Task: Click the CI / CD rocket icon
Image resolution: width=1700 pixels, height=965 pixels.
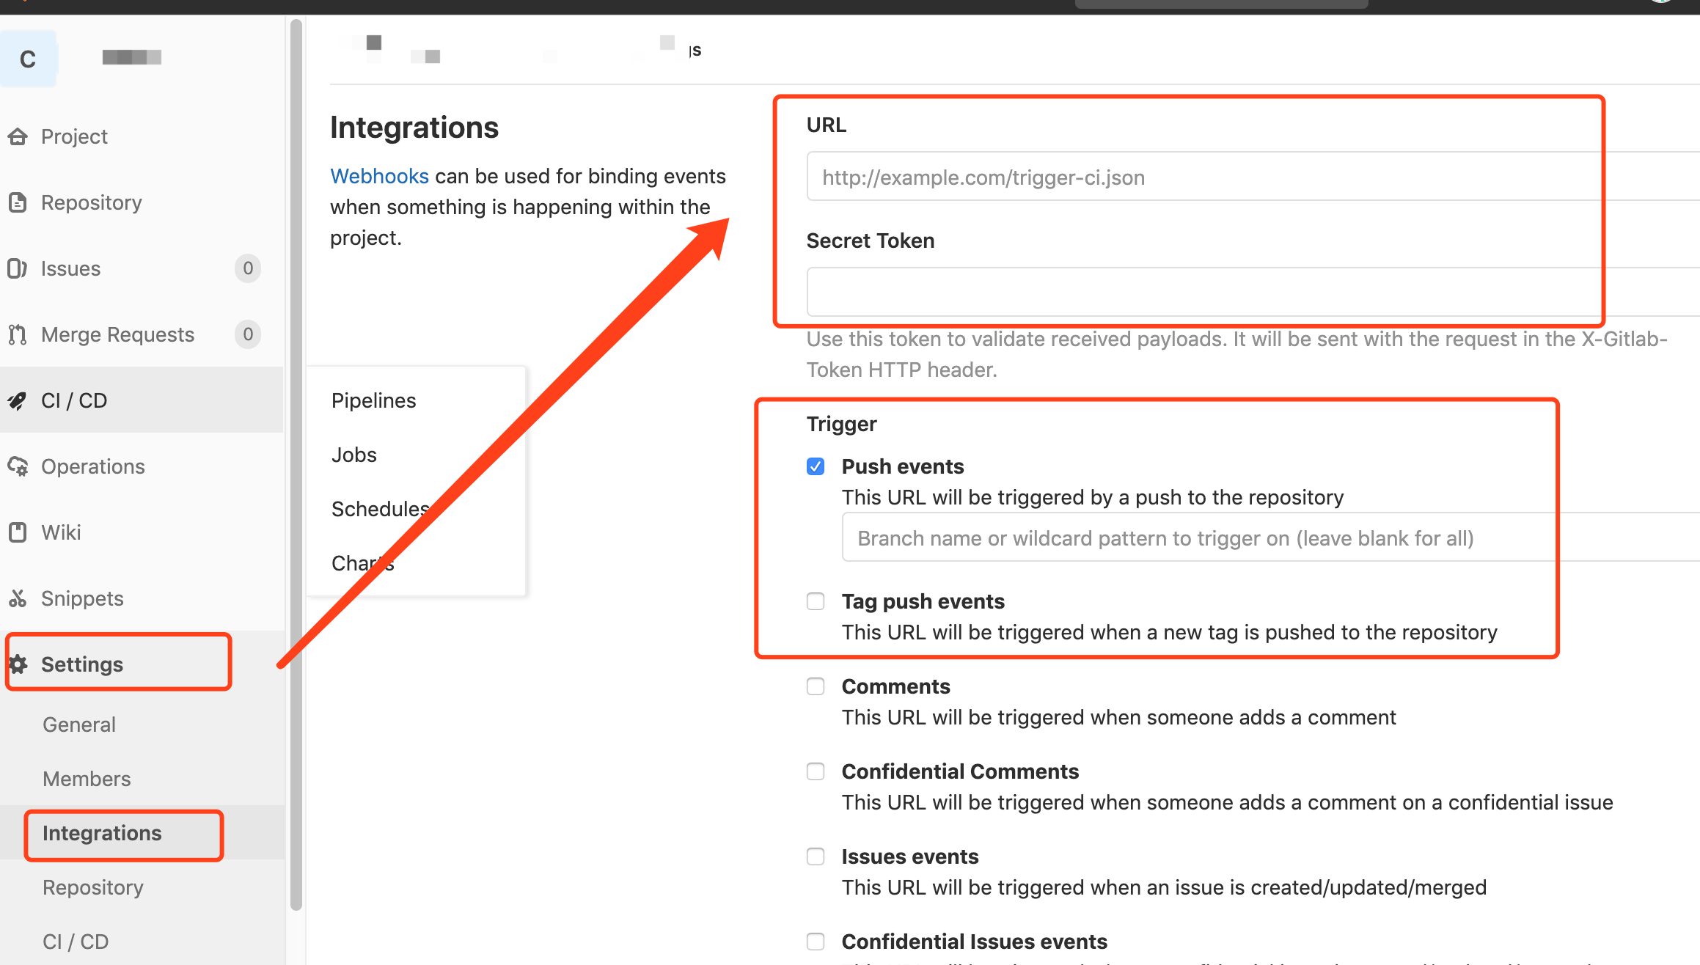Action: pyautogui.click(x=18, y=400)
